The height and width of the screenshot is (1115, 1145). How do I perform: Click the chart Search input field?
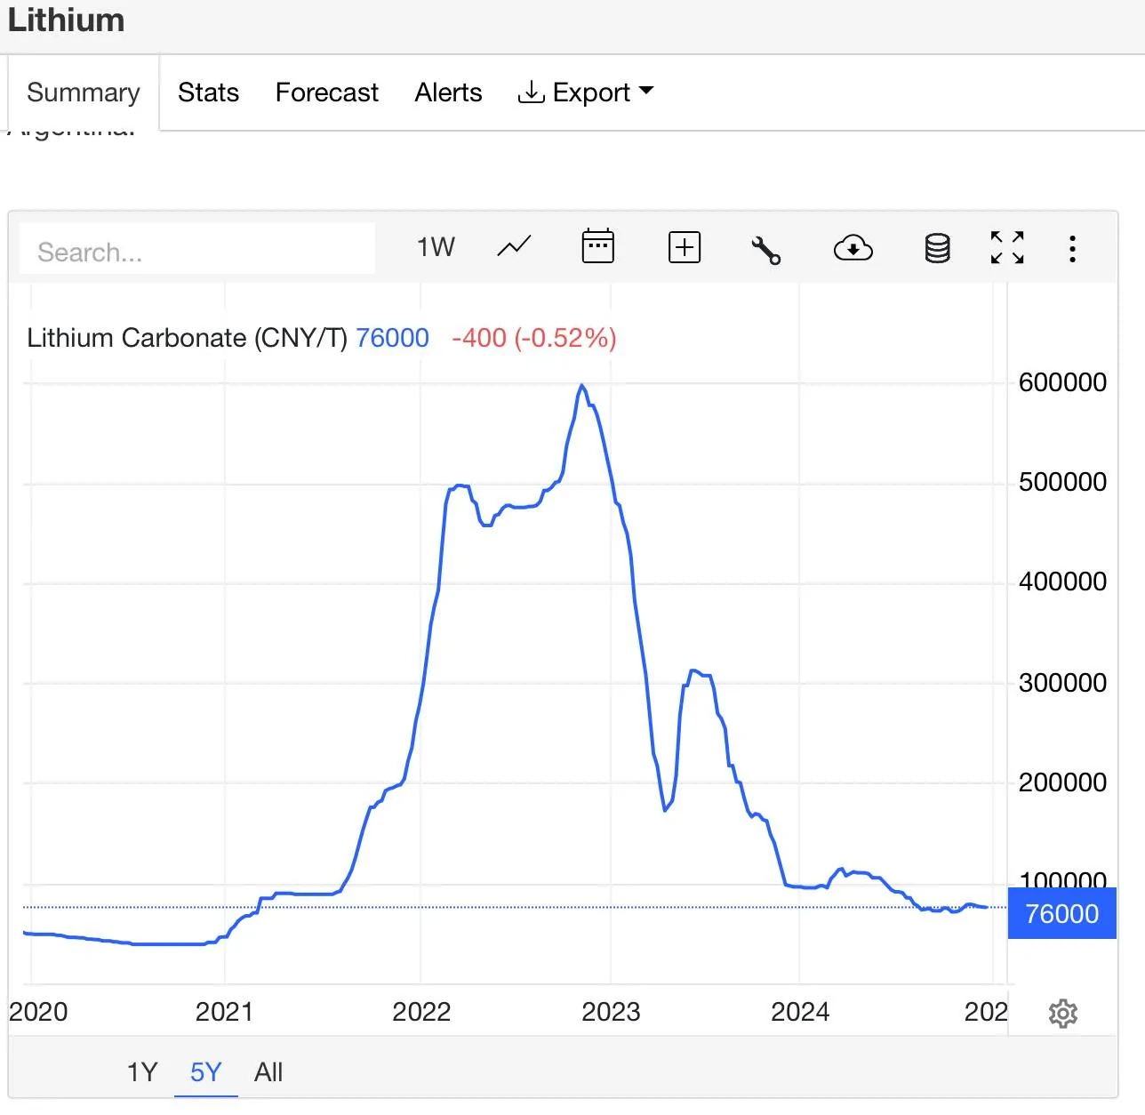pyautogui.click(x=197, y=253)
